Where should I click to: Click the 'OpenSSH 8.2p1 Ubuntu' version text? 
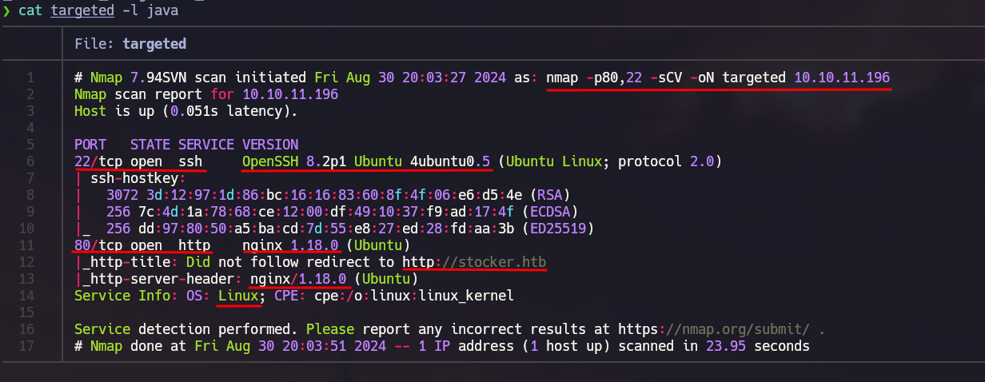point(321,162)
